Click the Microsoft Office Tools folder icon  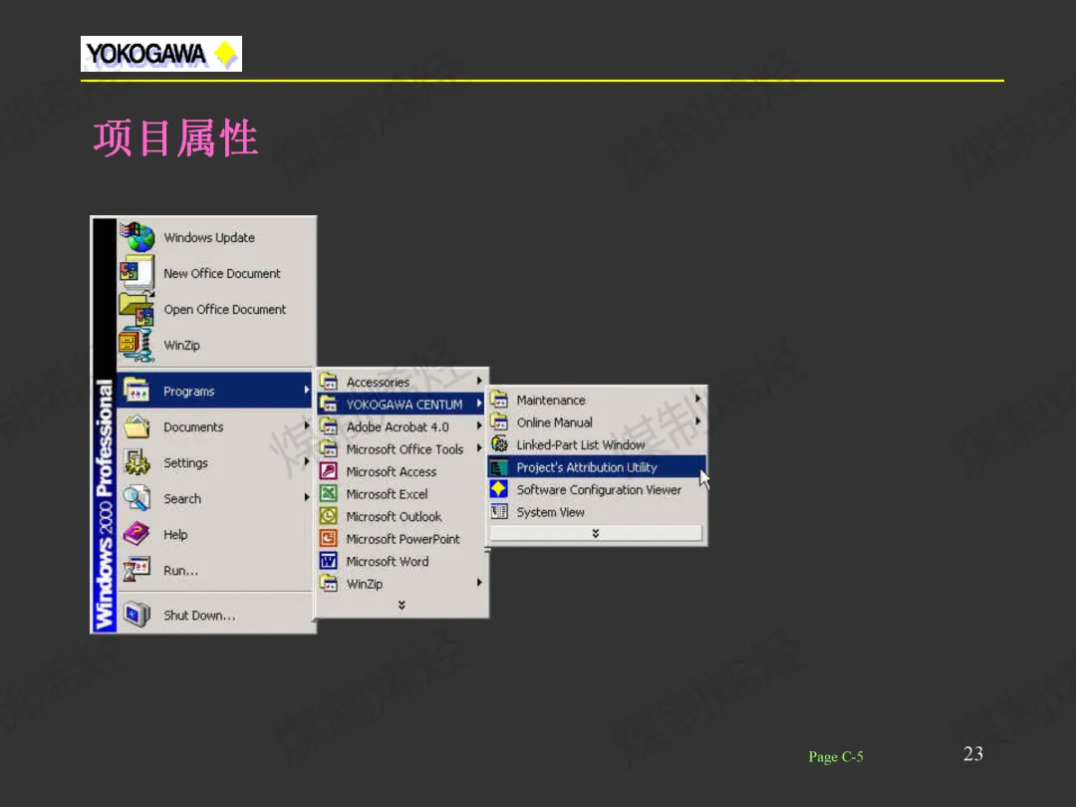click(329, 448)
